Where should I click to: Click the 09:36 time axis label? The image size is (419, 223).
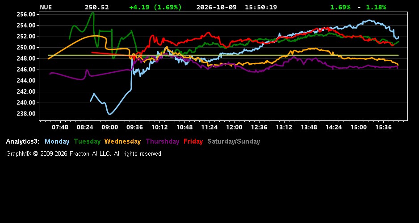click(x=135, y=127)
